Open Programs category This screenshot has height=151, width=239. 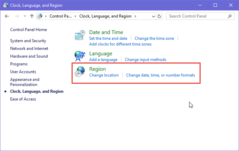pyautogui.click(x=19, y=64)
